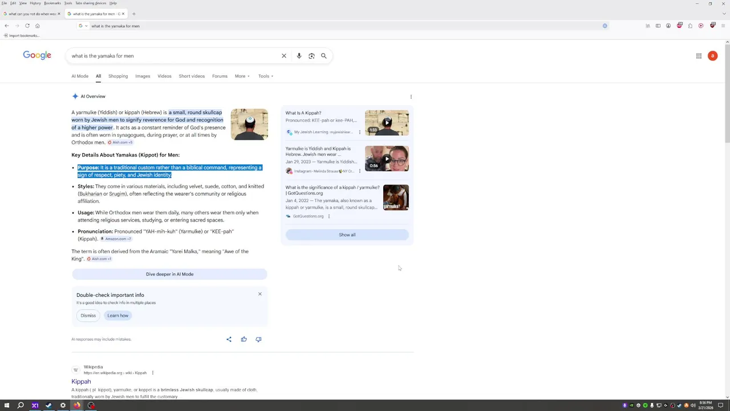Switch to AI Mode tab
Viewport: 730px width, 411px height.
click(x=80, y=76)
